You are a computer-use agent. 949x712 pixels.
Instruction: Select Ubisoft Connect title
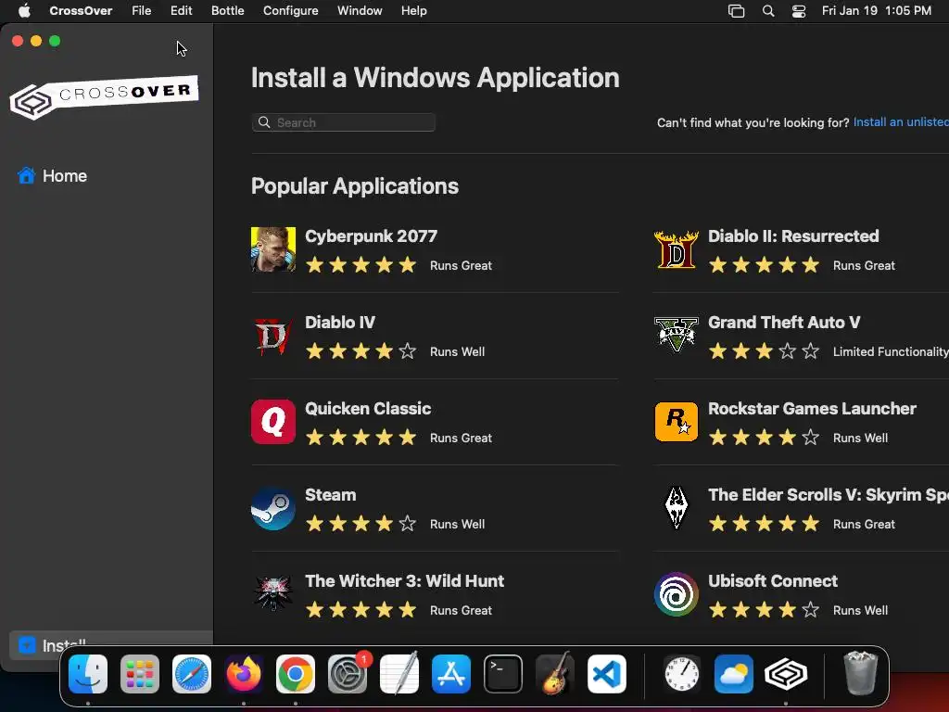[x=773, y=581]
